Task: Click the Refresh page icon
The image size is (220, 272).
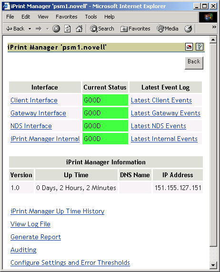Action: click(67, 29)
